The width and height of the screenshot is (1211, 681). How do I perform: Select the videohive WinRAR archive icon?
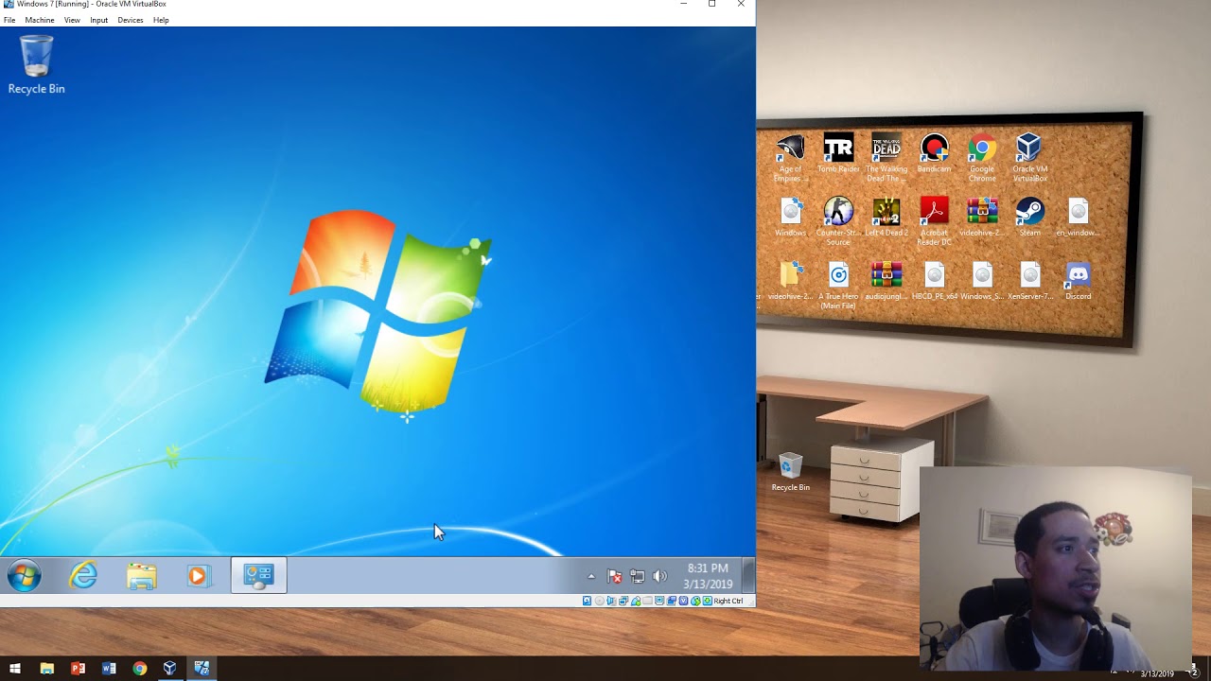(x=982, y=217)
